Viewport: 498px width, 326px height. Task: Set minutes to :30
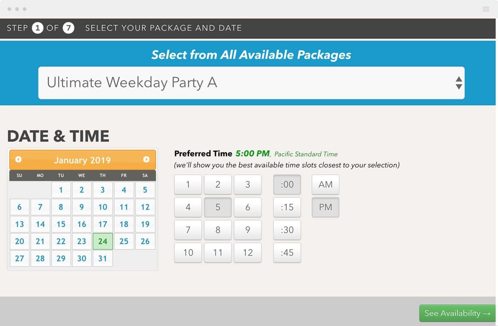[x=287, y=230]
